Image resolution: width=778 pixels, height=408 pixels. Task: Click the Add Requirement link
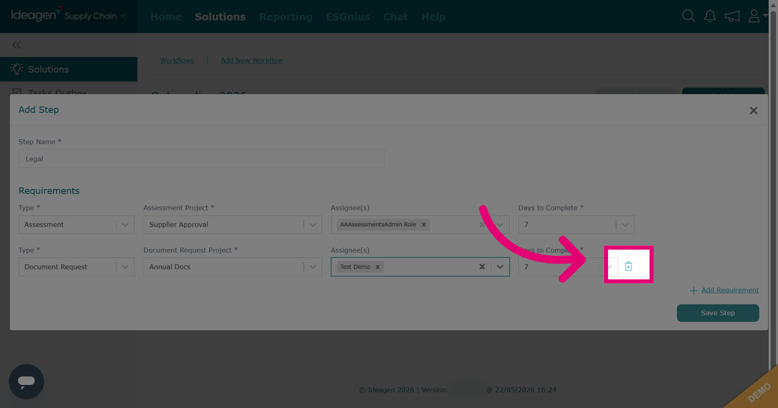click(730, 290)
